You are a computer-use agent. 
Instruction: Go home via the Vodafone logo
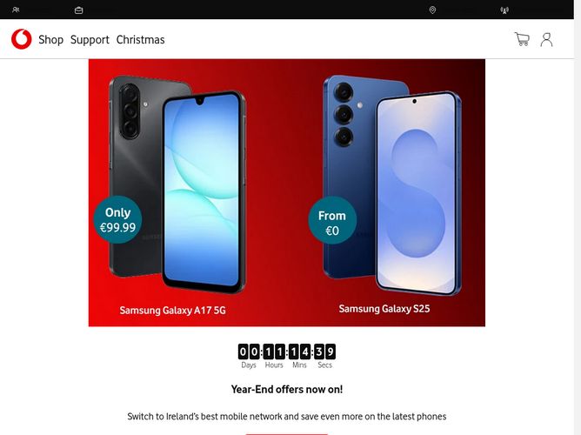(22, 39)
